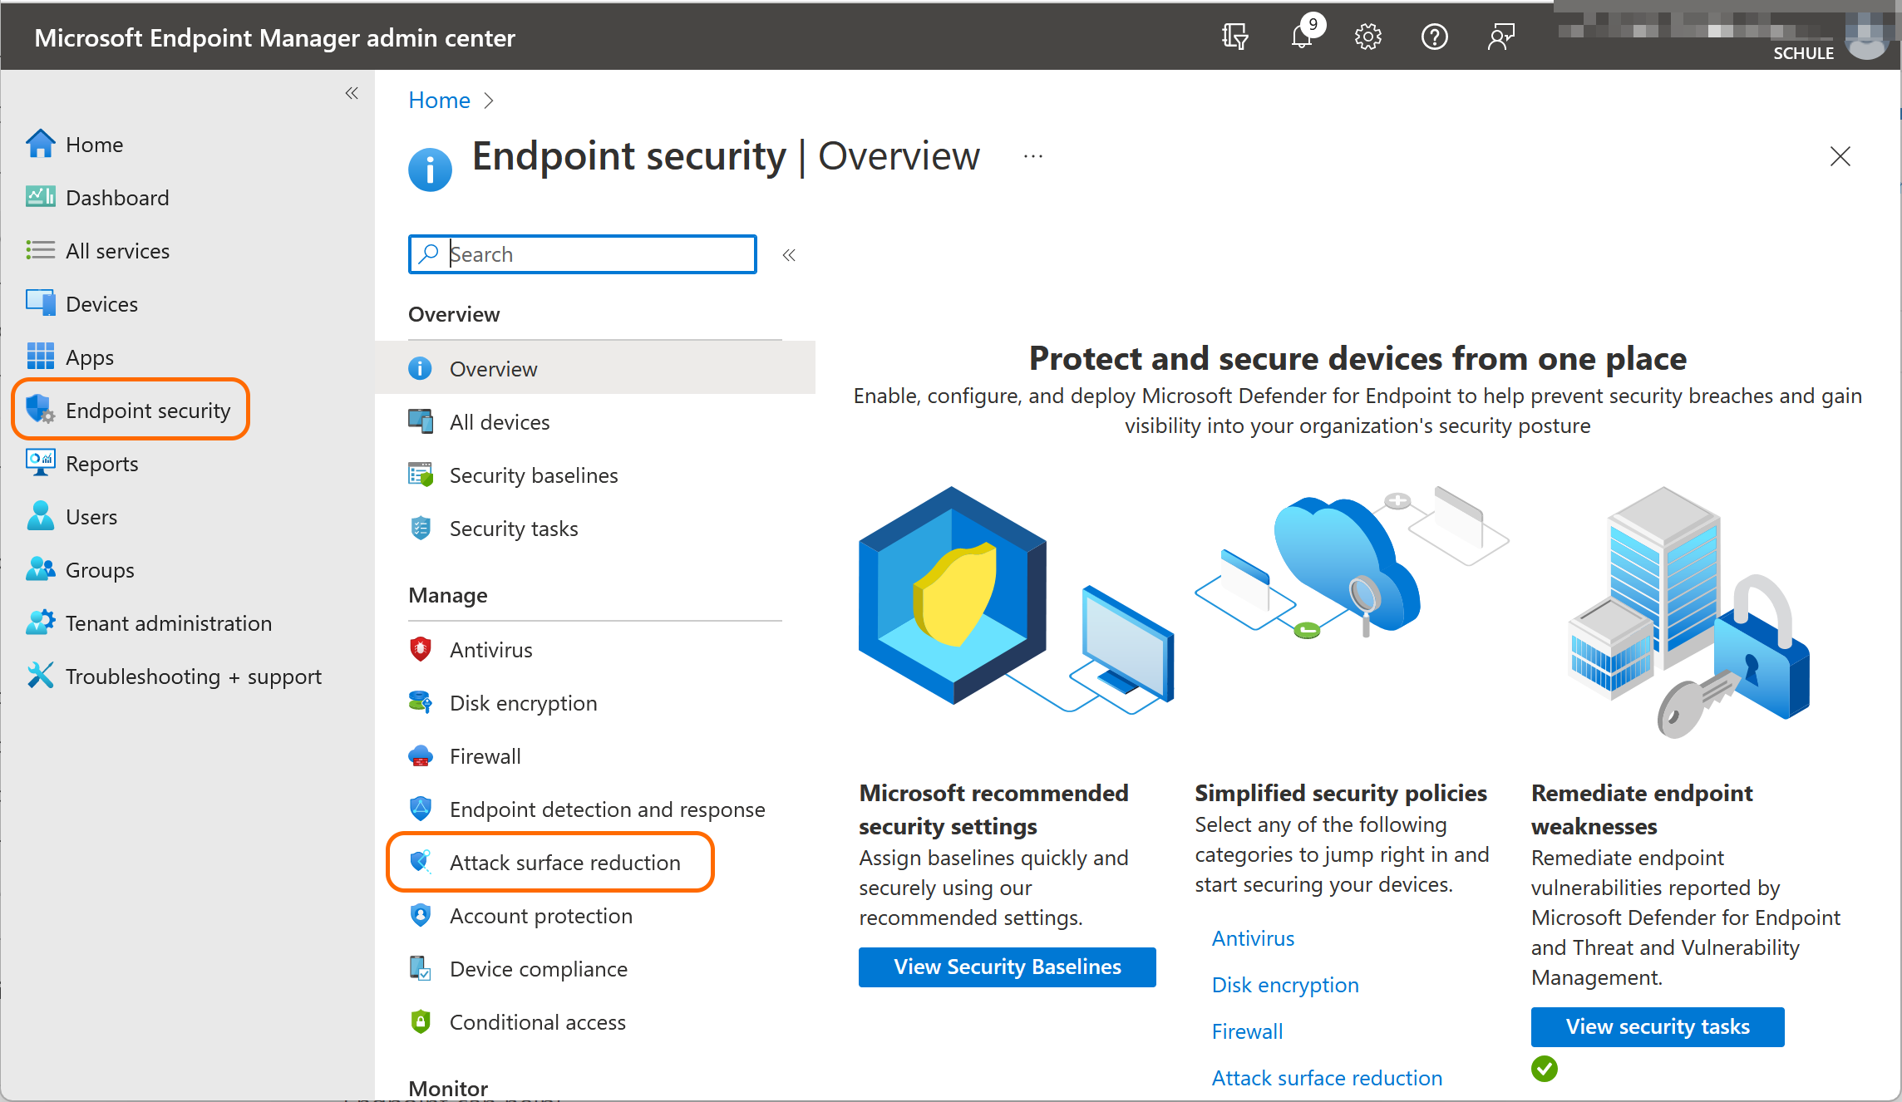Select Attack surface reduction menu item
This screenshot has width=1902, height=1102.
[x=564, y=862]
